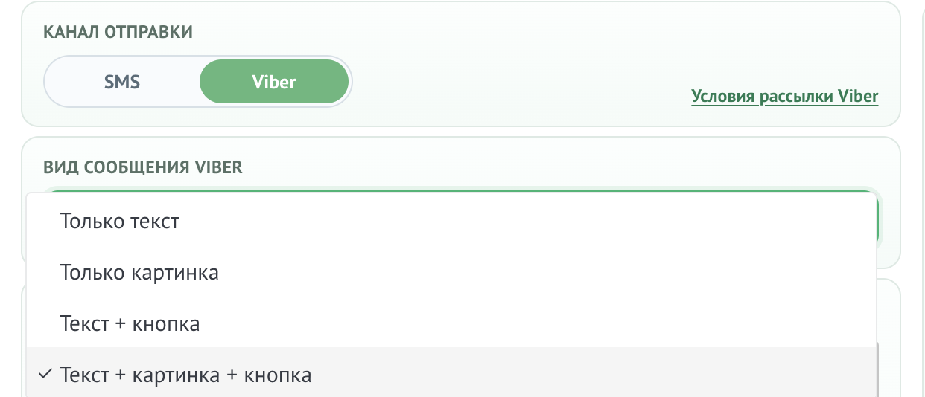View Viber mailing conditions
This screenshot has width=925, height=397.
[x=784, y=97]
